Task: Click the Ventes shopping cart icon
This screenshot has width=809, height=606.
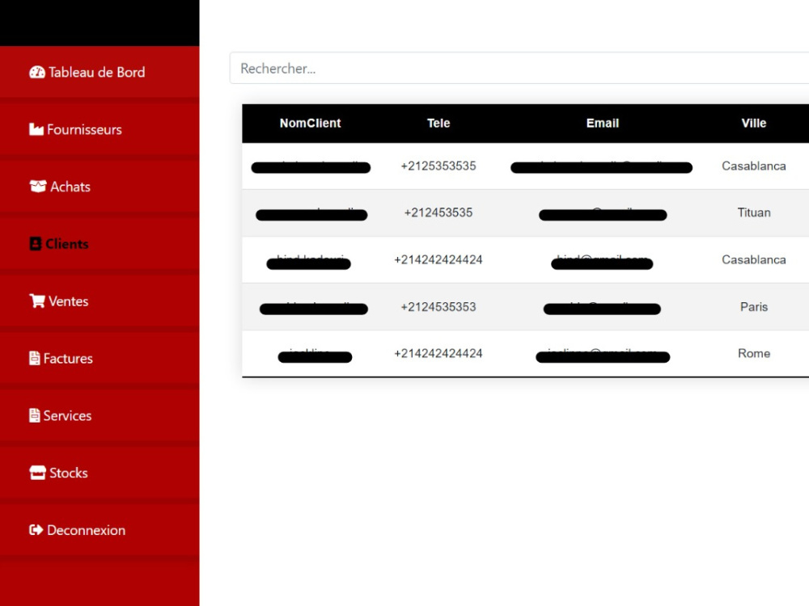Action: pyautogui.click(x=37, y=301)
